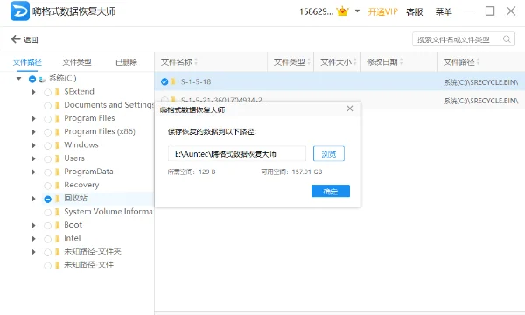
Task: Expand 未知路径-文件夹 node
Action: (x=33, y=252)
